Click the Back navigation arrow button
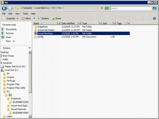Screen dimensions: 159x119 4,8
